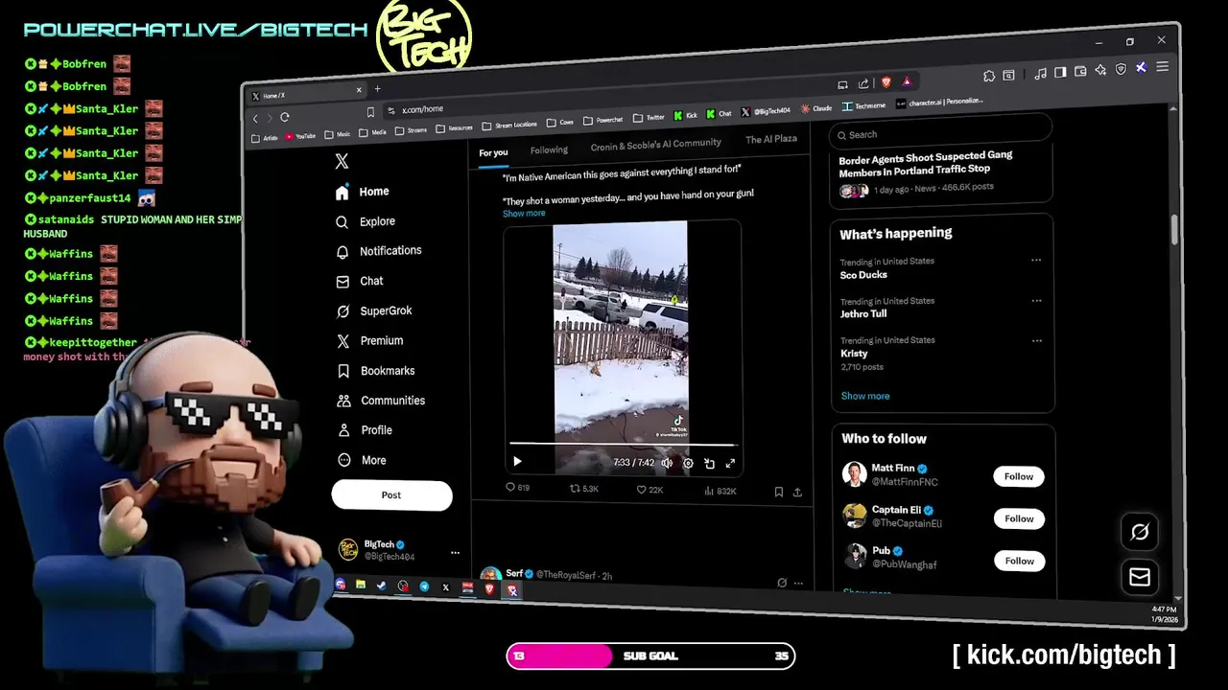Click Show more under What's happening

click(865, 396)
